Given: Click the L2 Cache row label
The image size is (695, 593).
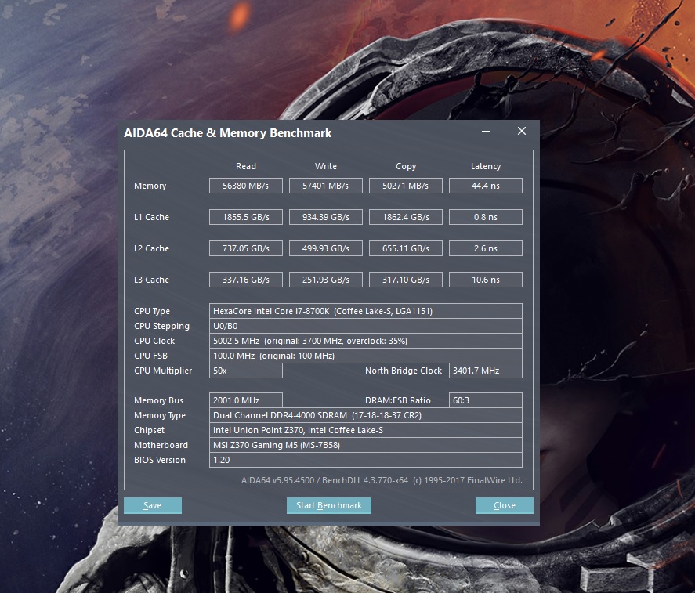Looking at the screenshot, I should tap(151, 248).
